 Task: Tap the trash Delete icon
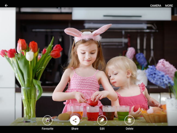click(129, 120)
